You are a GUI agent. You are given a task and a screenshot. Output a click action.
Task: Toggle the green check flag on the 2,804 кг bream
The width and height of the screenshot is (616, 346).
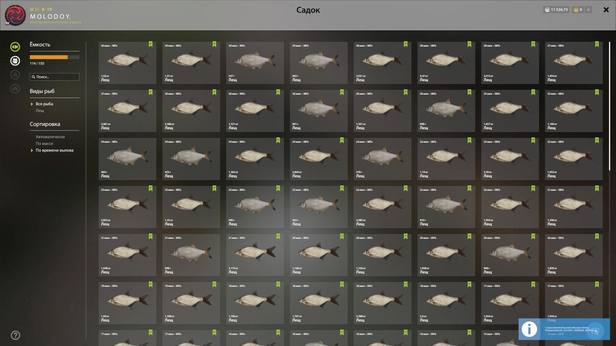point(342,140)
